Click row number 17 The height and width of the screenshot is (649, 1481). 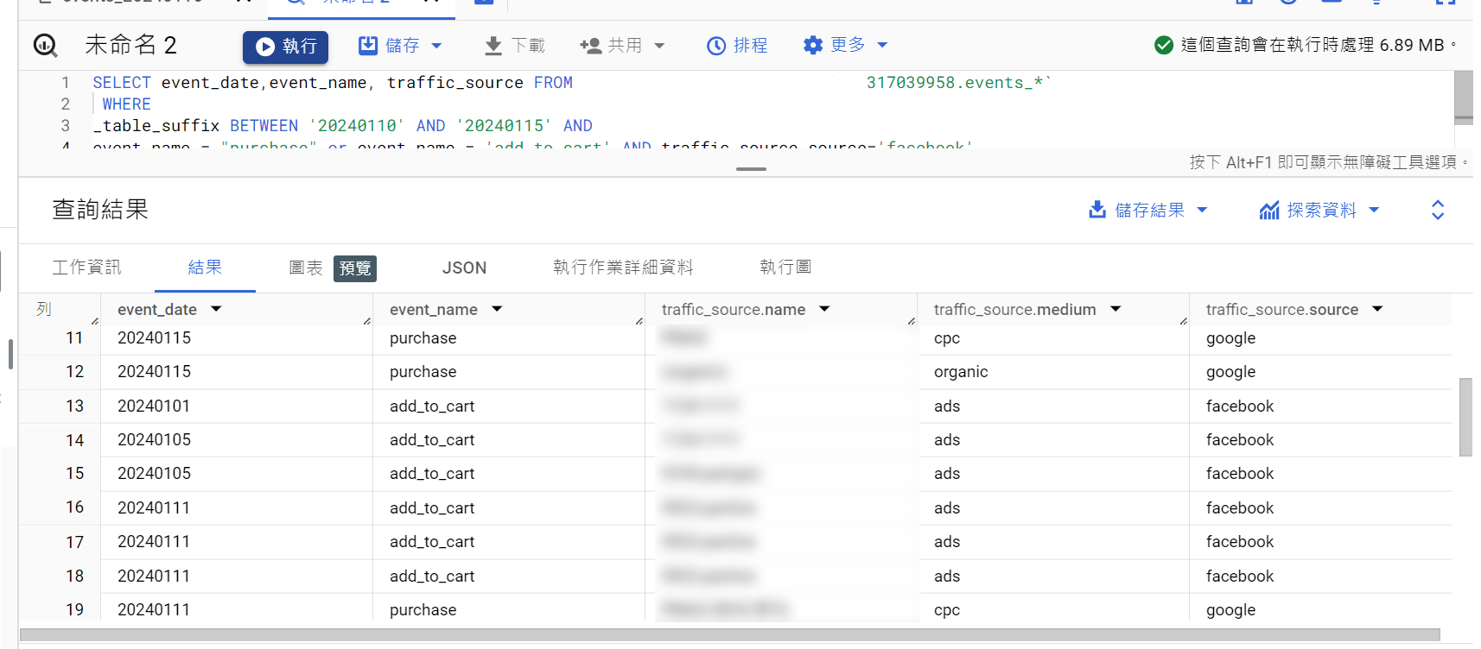coord(75,542)
